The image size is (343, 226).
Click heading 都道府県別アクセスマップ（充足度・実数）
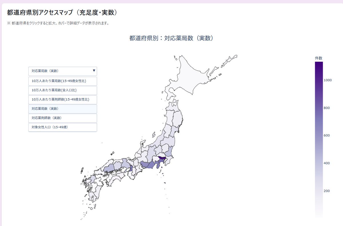coord(62,13)
